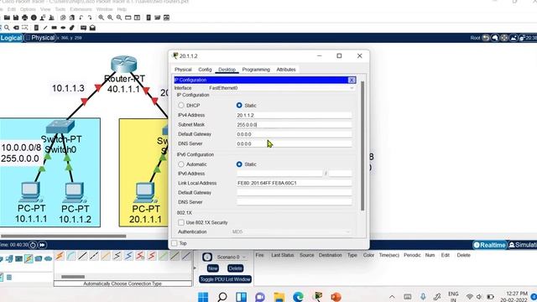Open the Physical tab in device window
Screen dimensions: 537x302
(183, 70)
